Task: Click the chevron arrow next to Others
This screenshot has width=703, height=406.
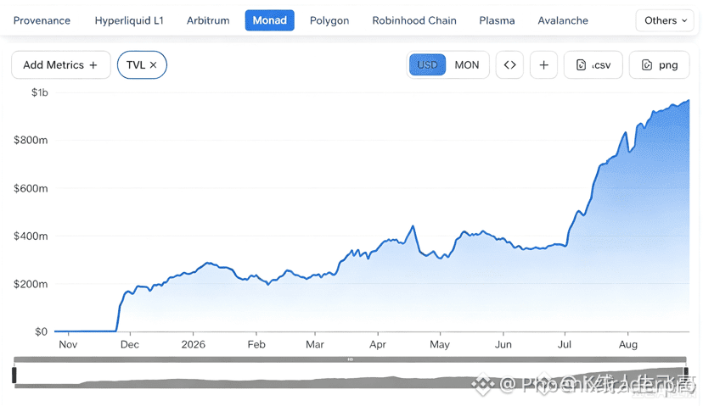Action: tap(684, 20)
